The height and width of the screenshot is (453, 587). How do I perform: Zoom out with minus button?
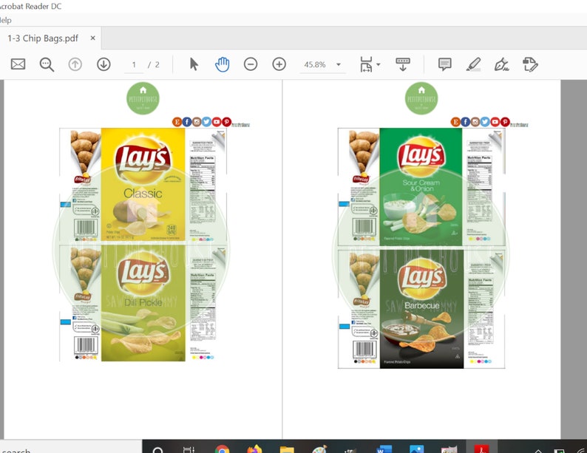click(x=251, y=64)
